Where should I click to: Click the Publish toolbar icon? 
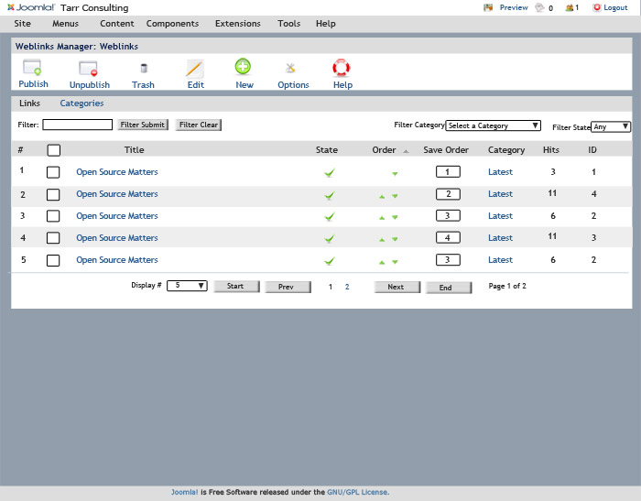pos(33,68)
